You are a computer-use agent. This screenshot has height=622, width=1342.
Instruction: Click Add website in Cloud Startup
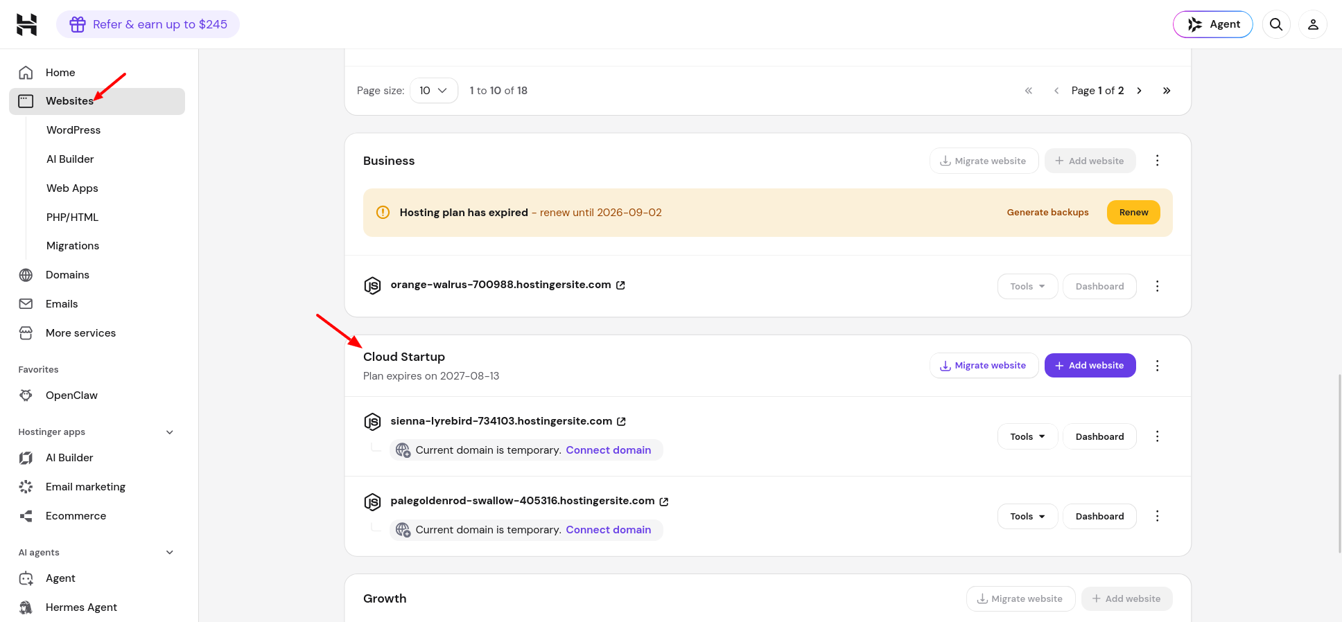click(x=1090, y=366)
